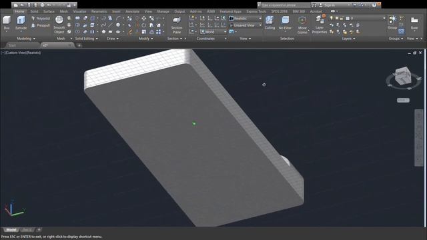
Task: Click the Move tool in Modify panel
Action: tap(144, 19)
